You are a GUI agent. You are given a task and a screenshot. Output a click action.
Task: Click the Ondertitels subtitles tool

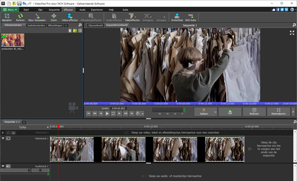click(177, 17)
